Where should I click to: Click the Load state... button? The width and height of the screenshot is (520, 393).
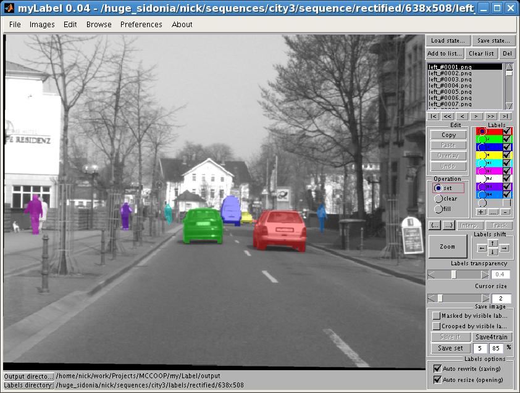click(x=448, y=41)
